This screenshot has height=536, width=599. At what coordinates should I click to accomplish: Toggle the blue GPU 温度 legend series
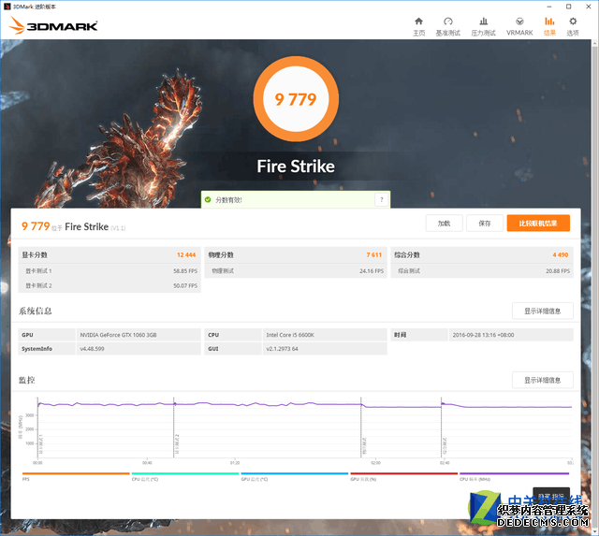(x=295, y=476)
